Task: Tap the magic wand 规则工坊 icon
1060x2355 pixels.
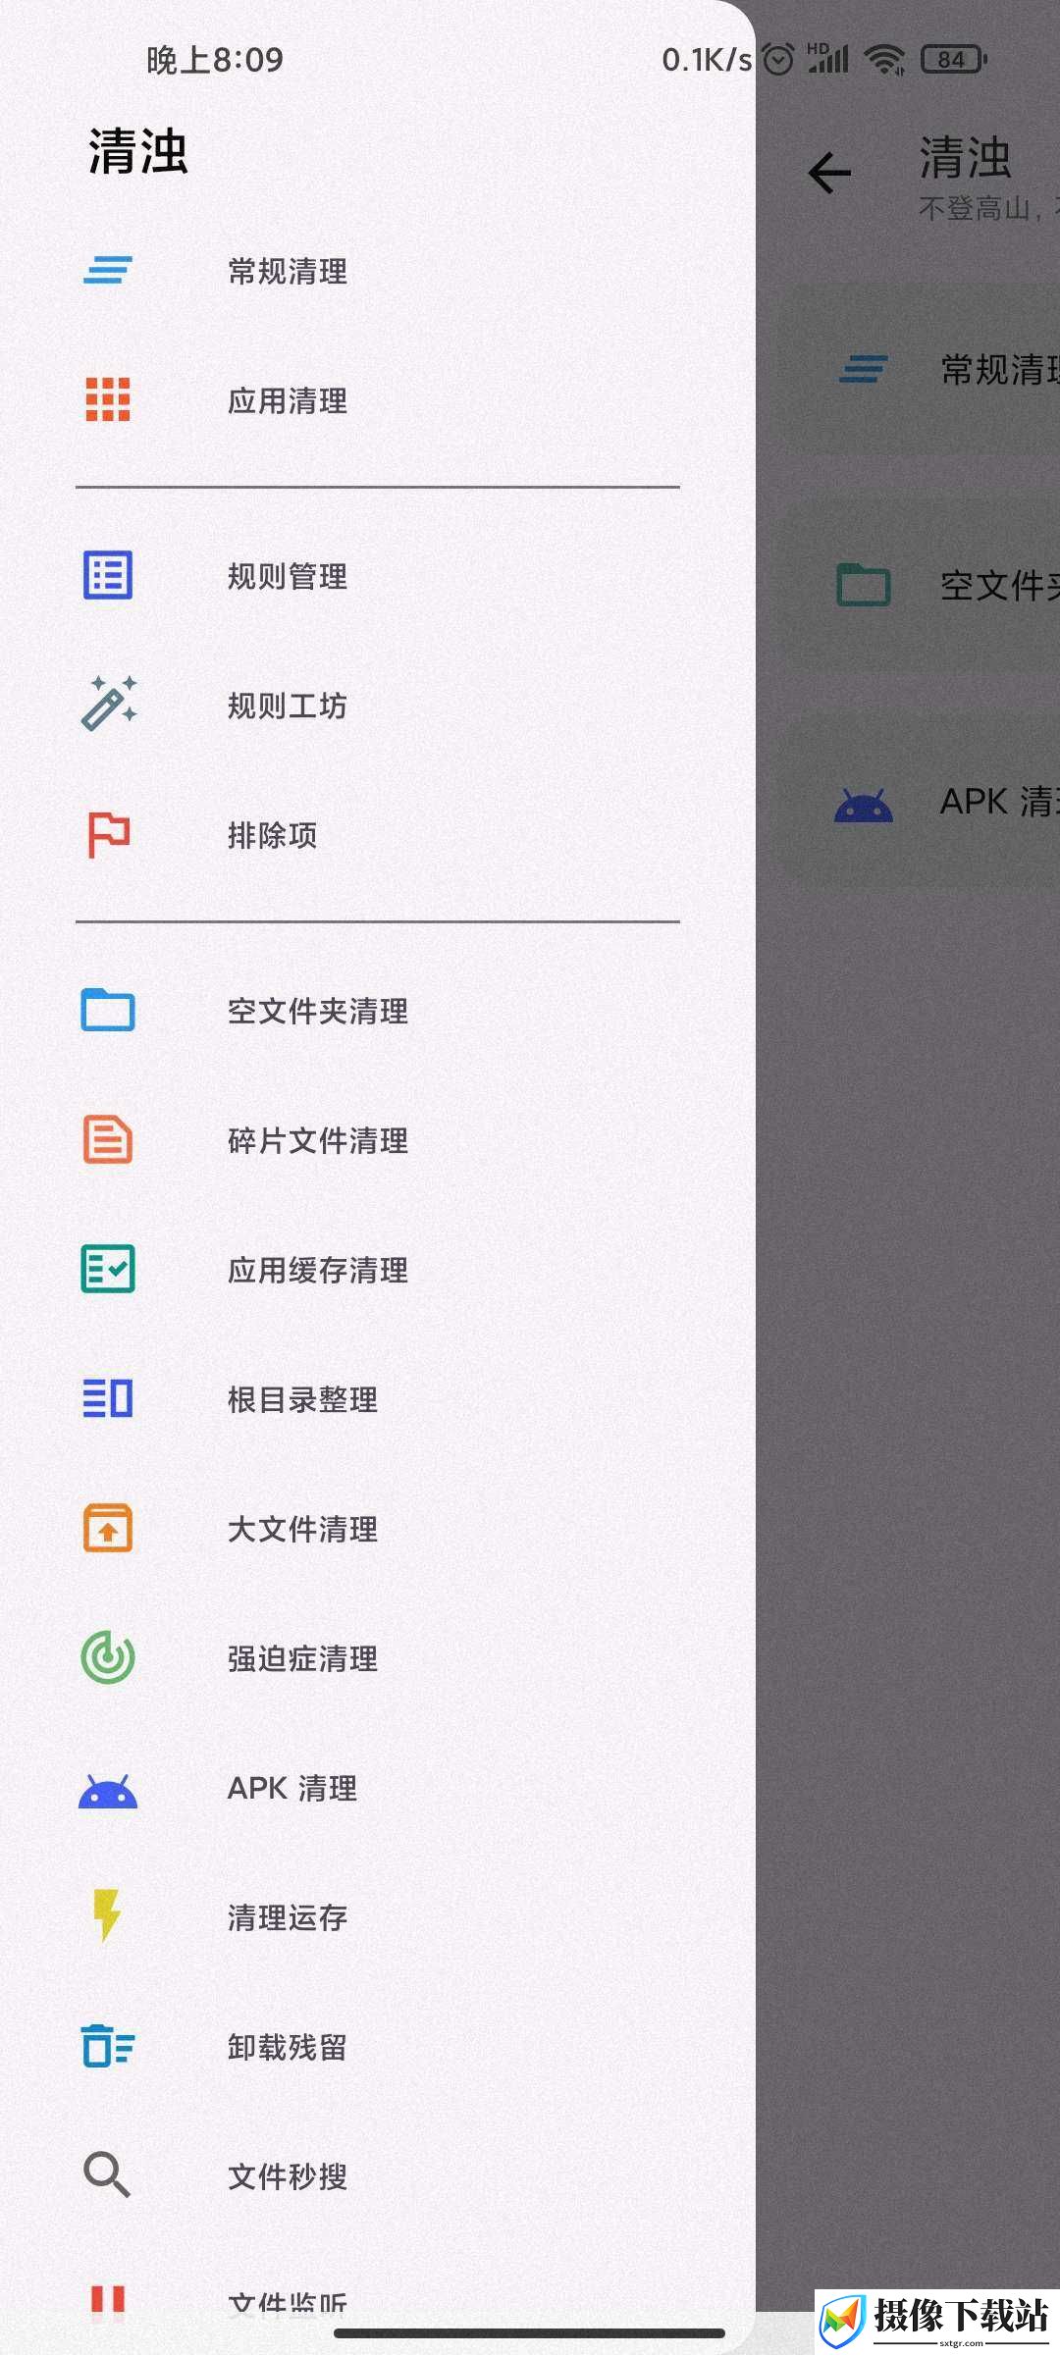Action: (x=108, y=704)
